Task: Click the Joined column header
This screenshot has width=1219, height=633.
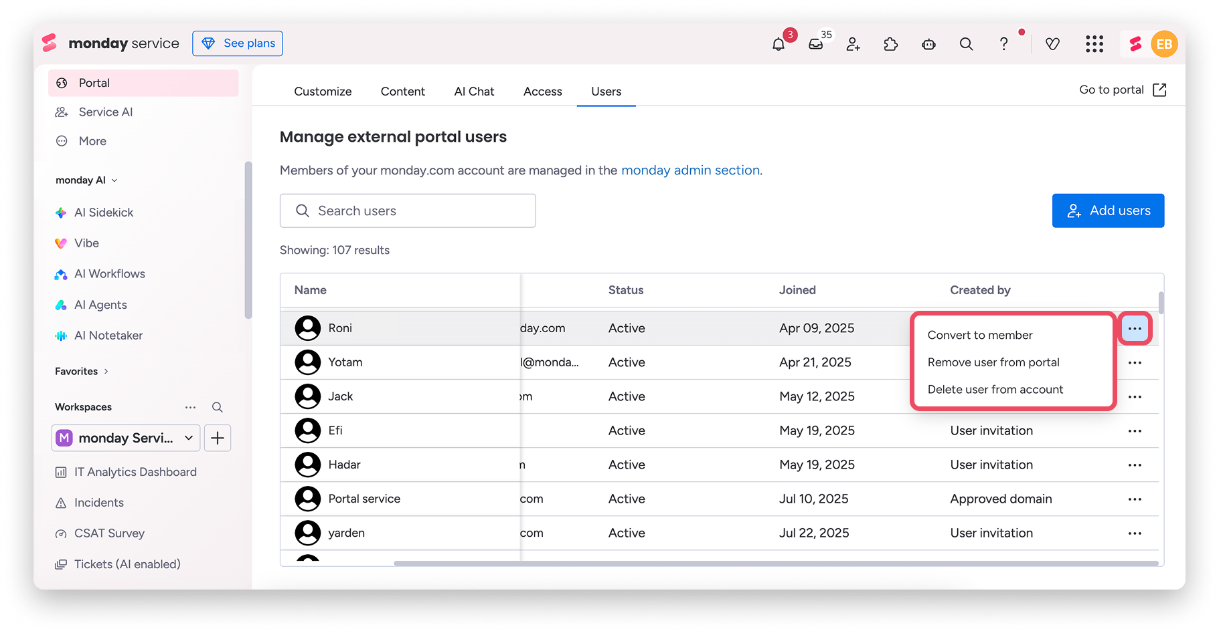Action: (x=797, y=290)
